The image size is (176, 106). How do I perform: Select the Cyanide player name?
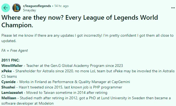tap(8, 82)
